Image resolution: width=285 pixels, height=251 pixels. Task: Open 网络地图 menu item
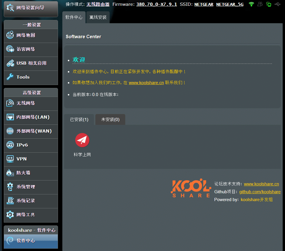(31, 36)
